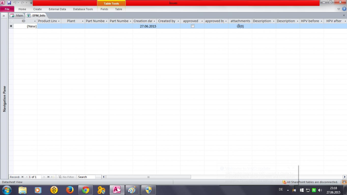Viewport: 347px width, 195px height.
Task: Toggle the No Filter button
Action: tap(66, 177)
